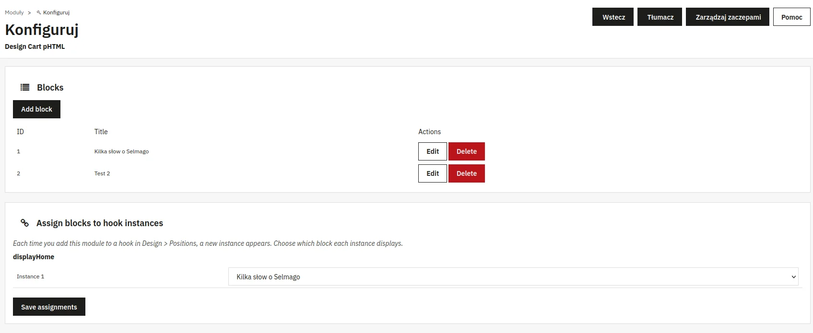This screenshot has width=813, height=333.
Task: Delete the Kilka słow o Selmago block
Action: pyautogui.click(x=467, y=151)
